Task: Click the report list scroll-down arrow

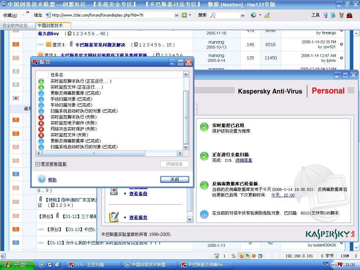Action: (x=186, y=147)
